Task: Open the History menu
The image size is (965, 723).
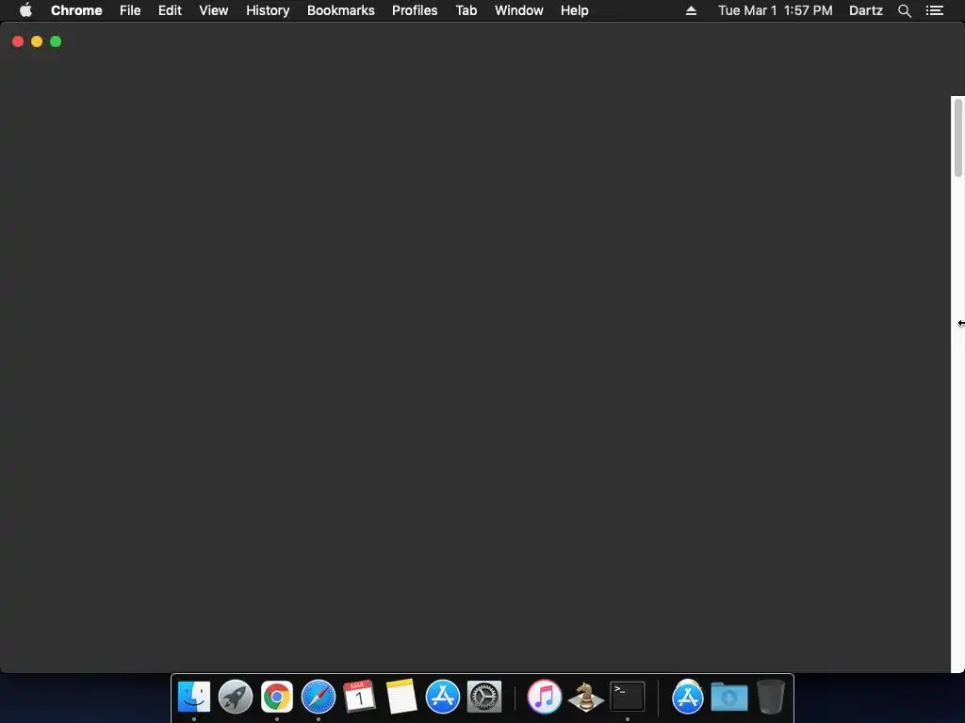Action: coord(268,10)
